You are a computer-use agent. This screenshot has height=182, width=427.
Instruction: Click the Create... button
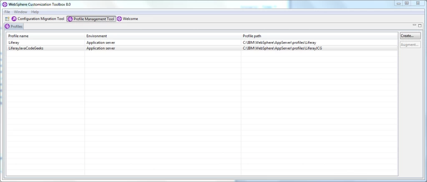point(410,36)
